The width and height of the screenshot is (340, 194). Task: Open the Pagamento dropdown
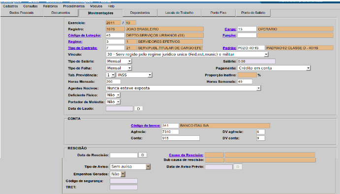pyautogui.click(x=274, y=68)
